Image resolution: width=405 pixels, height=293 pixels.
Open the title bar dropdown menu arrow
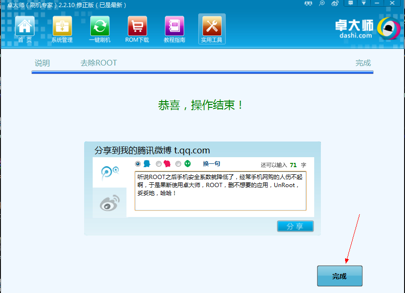click(364, 3)
